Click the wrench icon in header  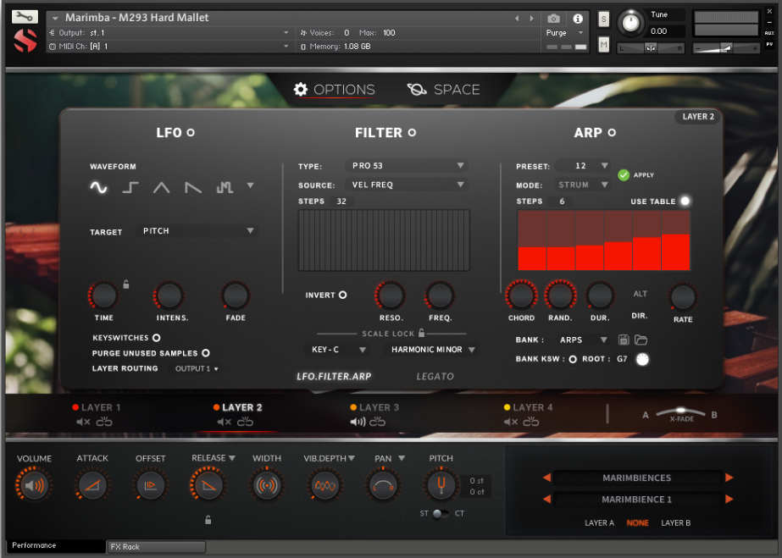pyautogui.click(x=25, y=17)
